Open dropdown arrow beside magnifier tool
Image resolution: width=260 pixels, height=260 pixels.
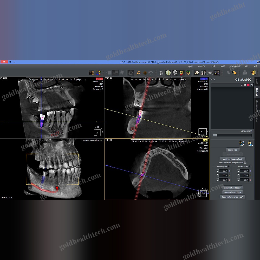135,75
